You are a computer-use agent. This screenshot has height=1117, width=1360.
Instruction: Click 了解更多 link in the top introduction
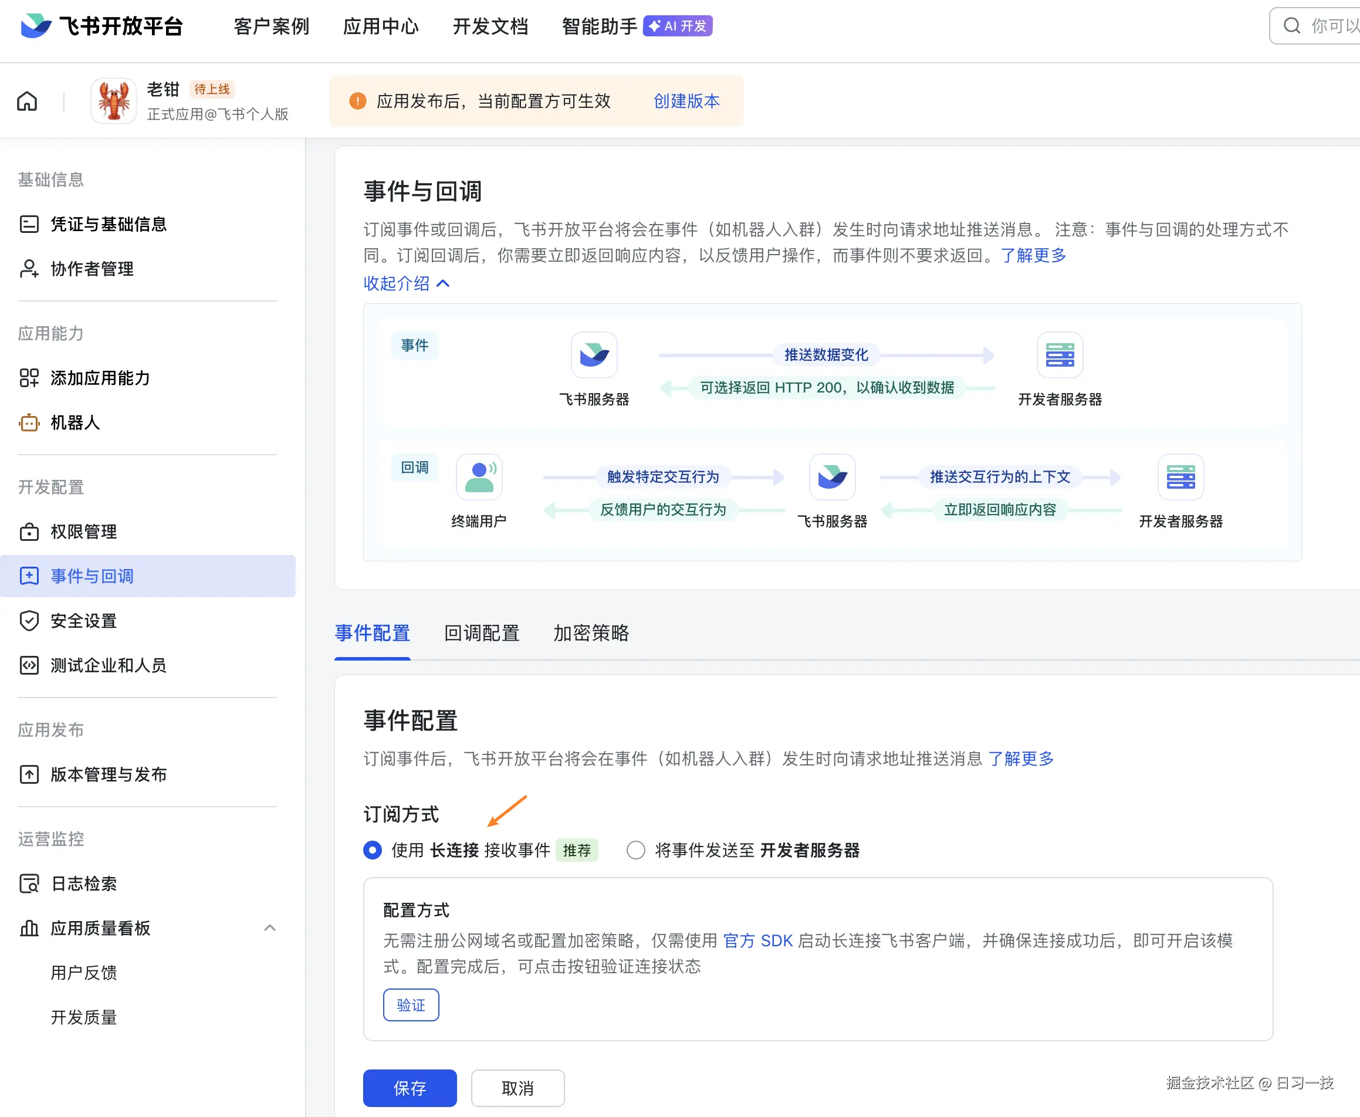pos(1033,255)
